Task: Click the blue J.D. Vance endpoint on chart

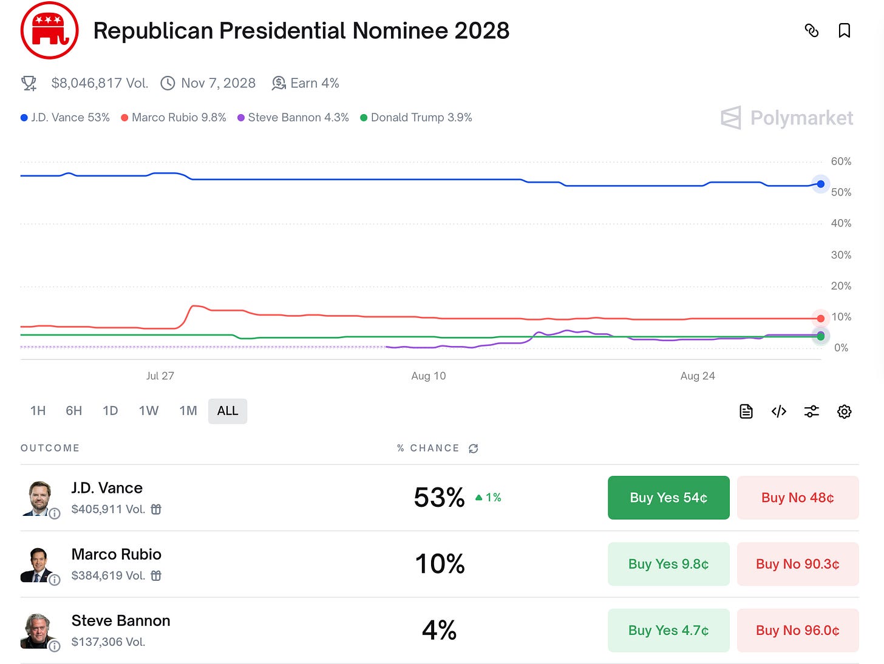Action: (x=821, y=184)
